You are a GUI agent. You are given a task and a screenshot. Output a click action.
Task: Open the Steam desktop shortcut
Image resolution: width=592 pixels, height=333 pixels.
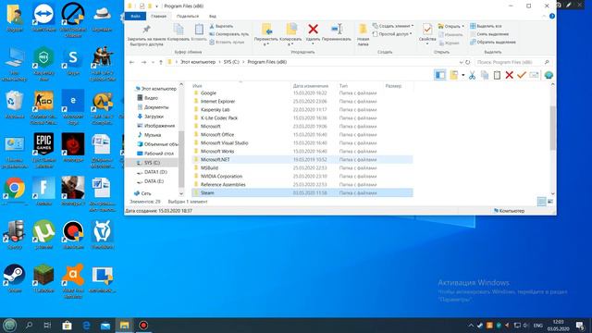pyautogui.click(x=15, y=278)
